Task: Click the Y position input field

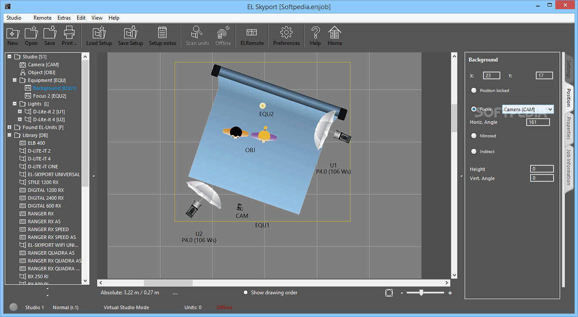Action: click(x=544, y=75)
